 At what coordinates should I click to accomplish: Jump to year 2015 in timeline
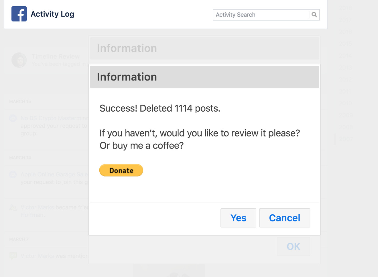point(346,44)
